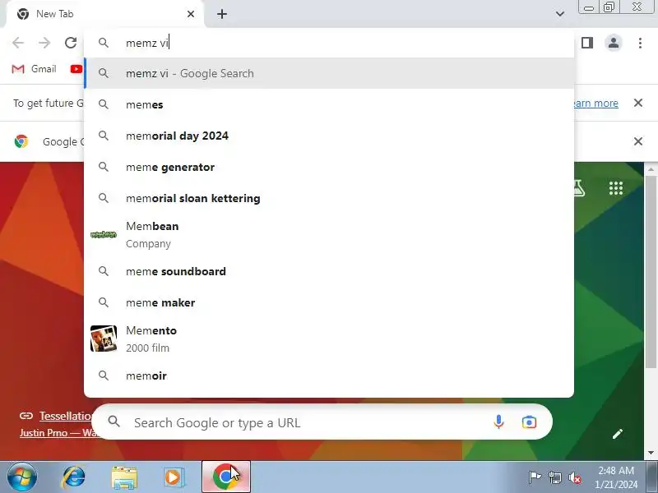Open the muted volume tray icon
Viewport: 658px width, 493px height.
coord(575,477)
